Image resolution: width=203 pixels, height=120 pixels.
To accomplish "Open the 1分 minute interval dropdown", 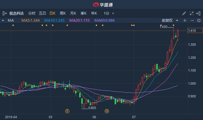I will 109,13.
